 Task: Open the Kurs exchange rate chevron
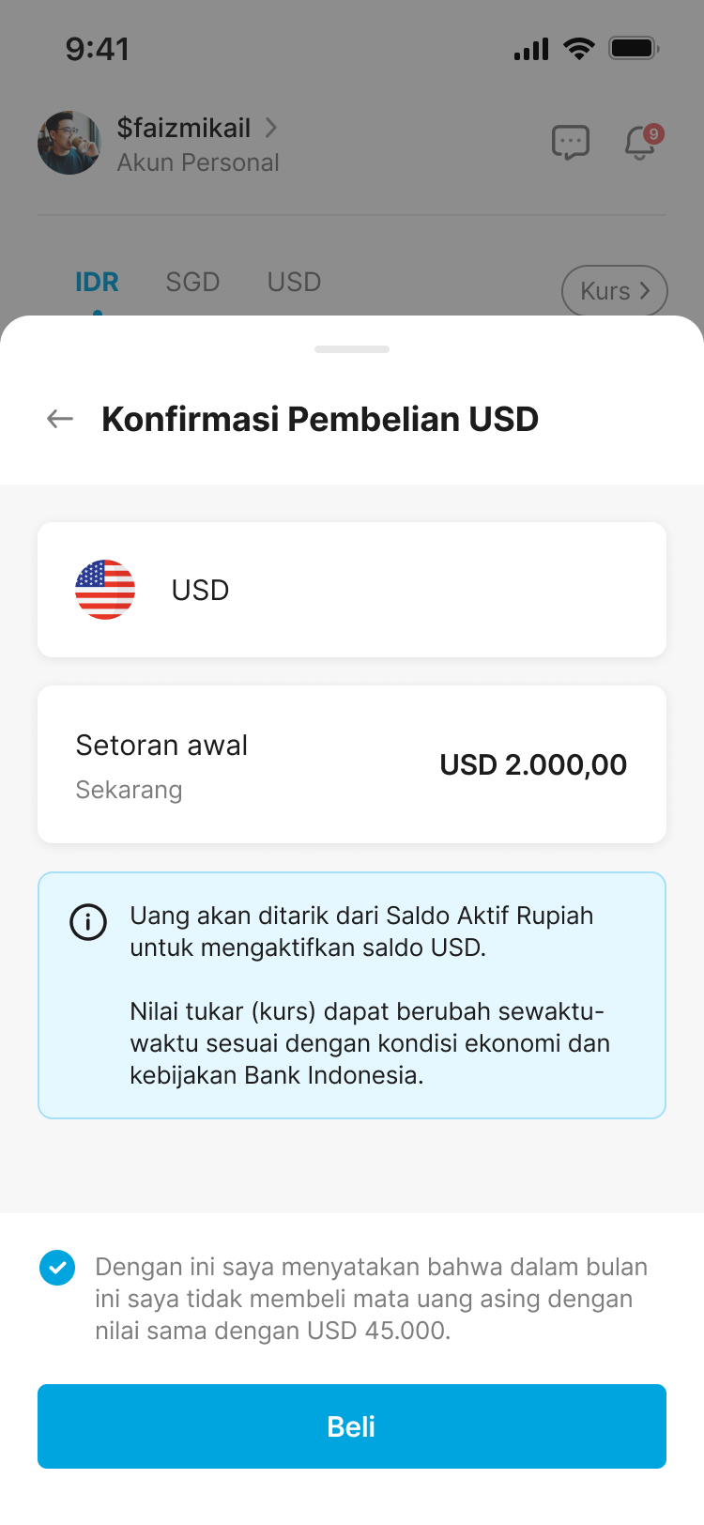click(x=644, y=291)
